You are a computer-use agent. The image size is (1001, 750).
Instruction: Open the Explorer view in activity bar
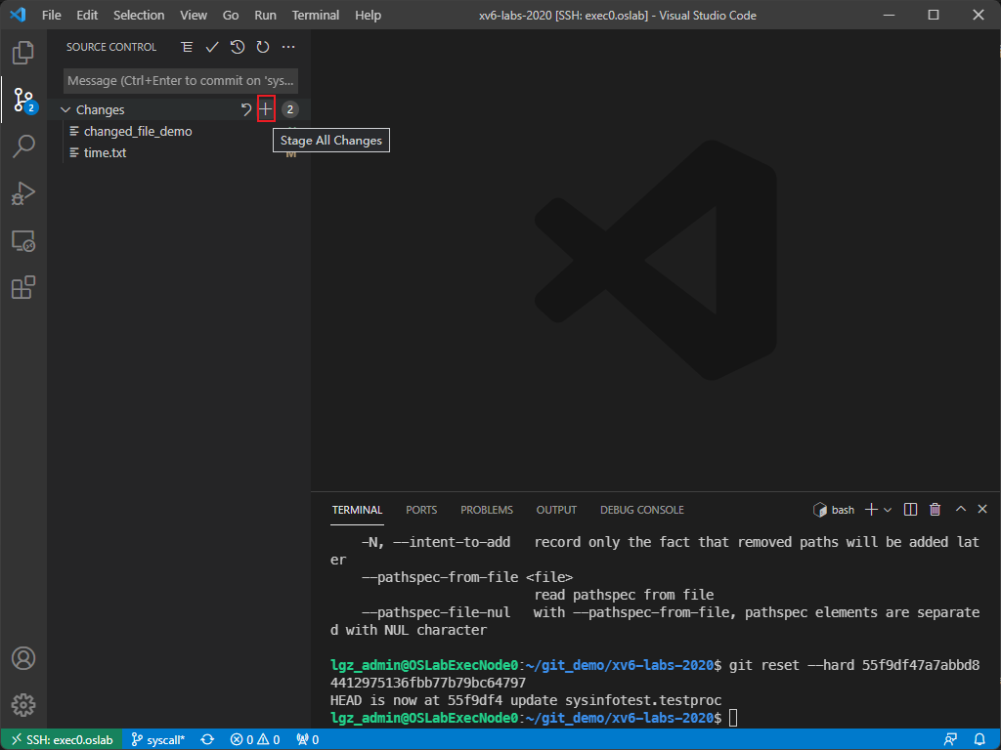[x=23, y=52]
